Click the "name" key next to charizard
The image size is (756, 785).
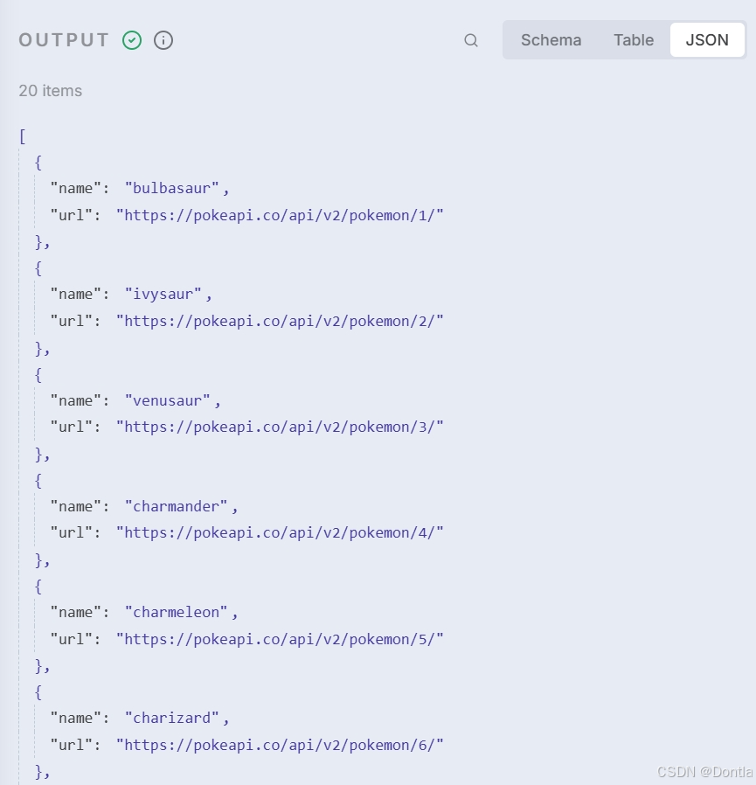pos(75,718)
